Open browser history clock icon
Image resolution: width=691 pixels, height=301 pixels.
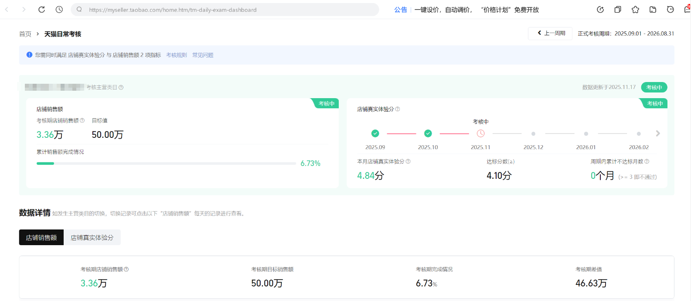59,10
